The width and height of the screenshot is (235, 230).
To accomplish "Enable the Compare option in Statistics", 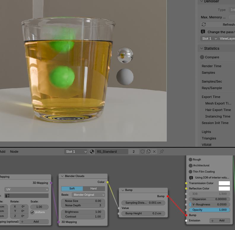I will point(202,57).
